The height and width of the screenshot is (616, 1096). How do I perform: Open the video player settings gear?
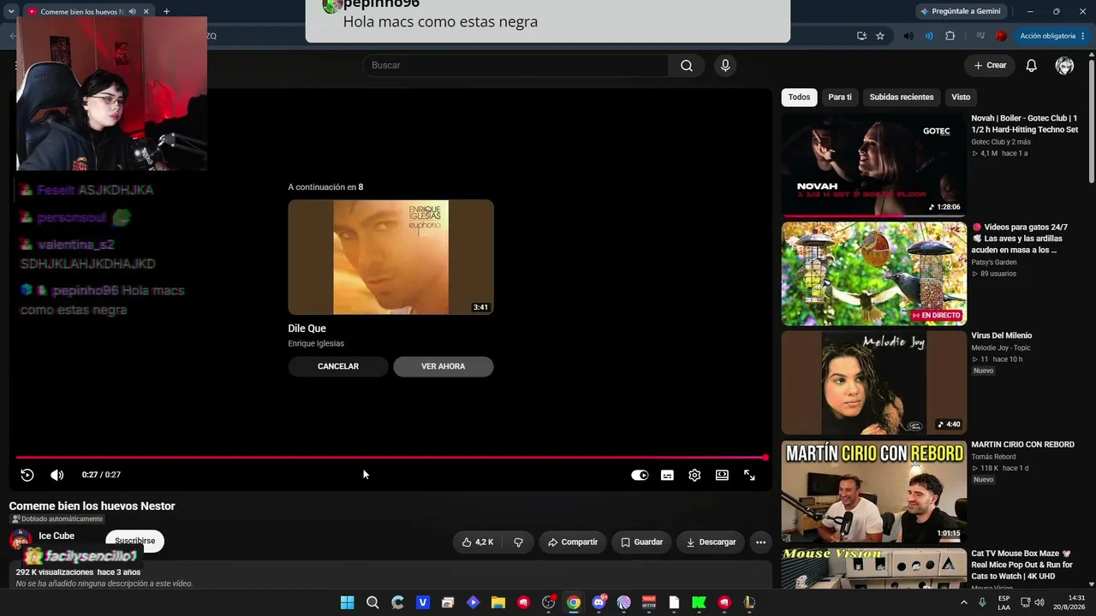pyautogui.click(x=694, y=475)
